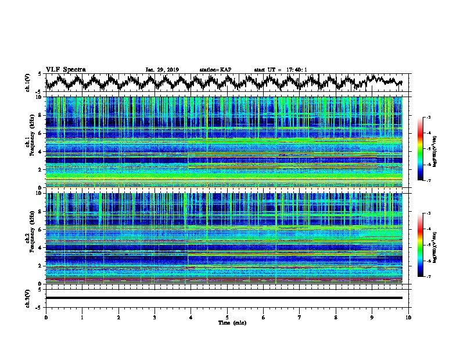The image size is (460, 356).
Task: Click the ch.1 spectrogram color scale bar
Action: (420, 149)
